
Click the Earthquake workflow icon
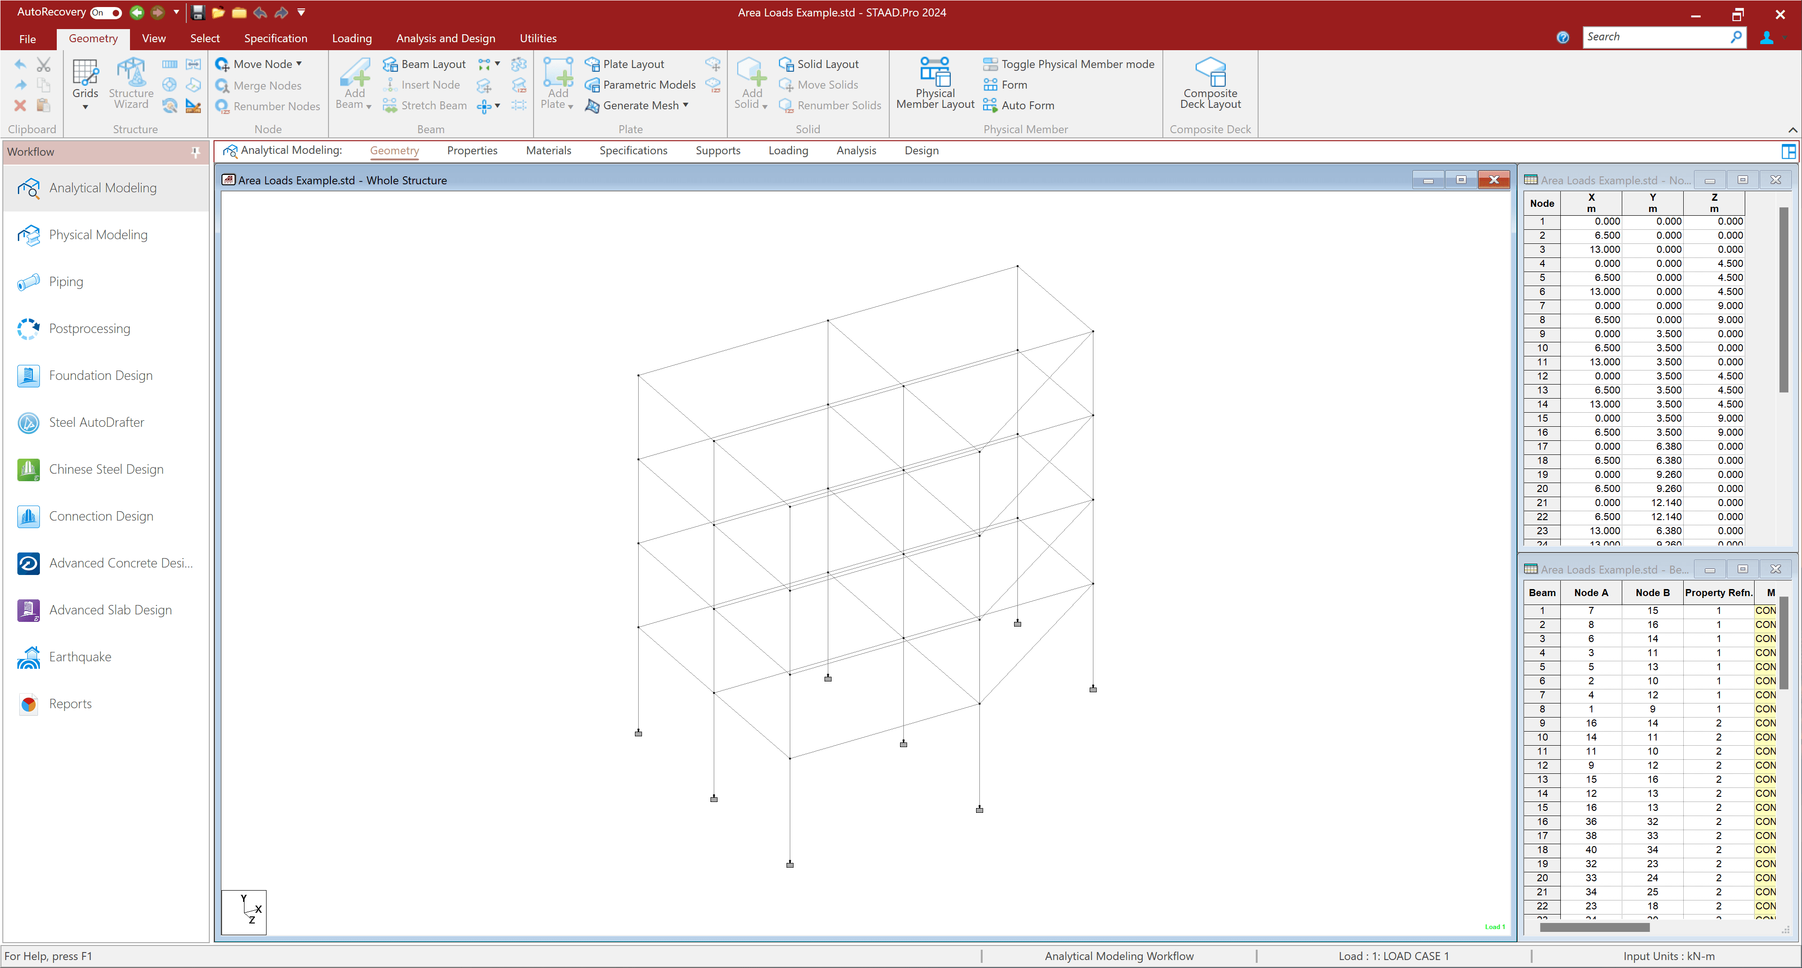tap(29, 657)
